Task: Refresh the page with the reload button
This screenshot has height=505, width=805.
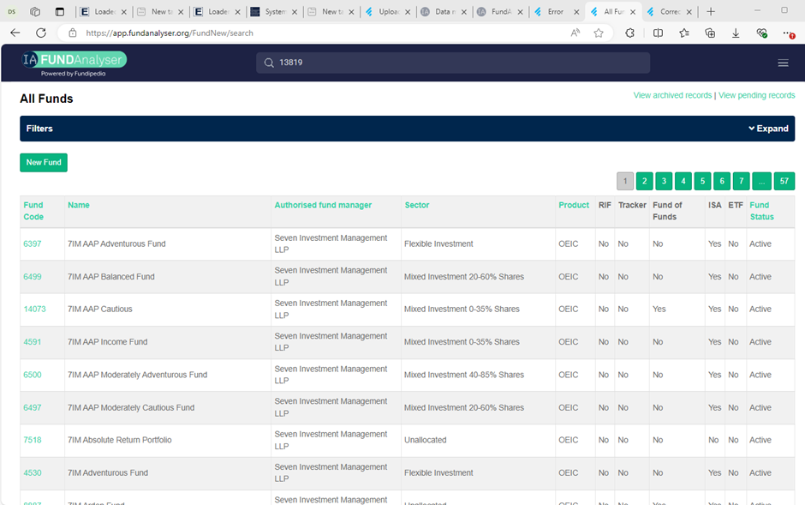Action: pos(40,33)
